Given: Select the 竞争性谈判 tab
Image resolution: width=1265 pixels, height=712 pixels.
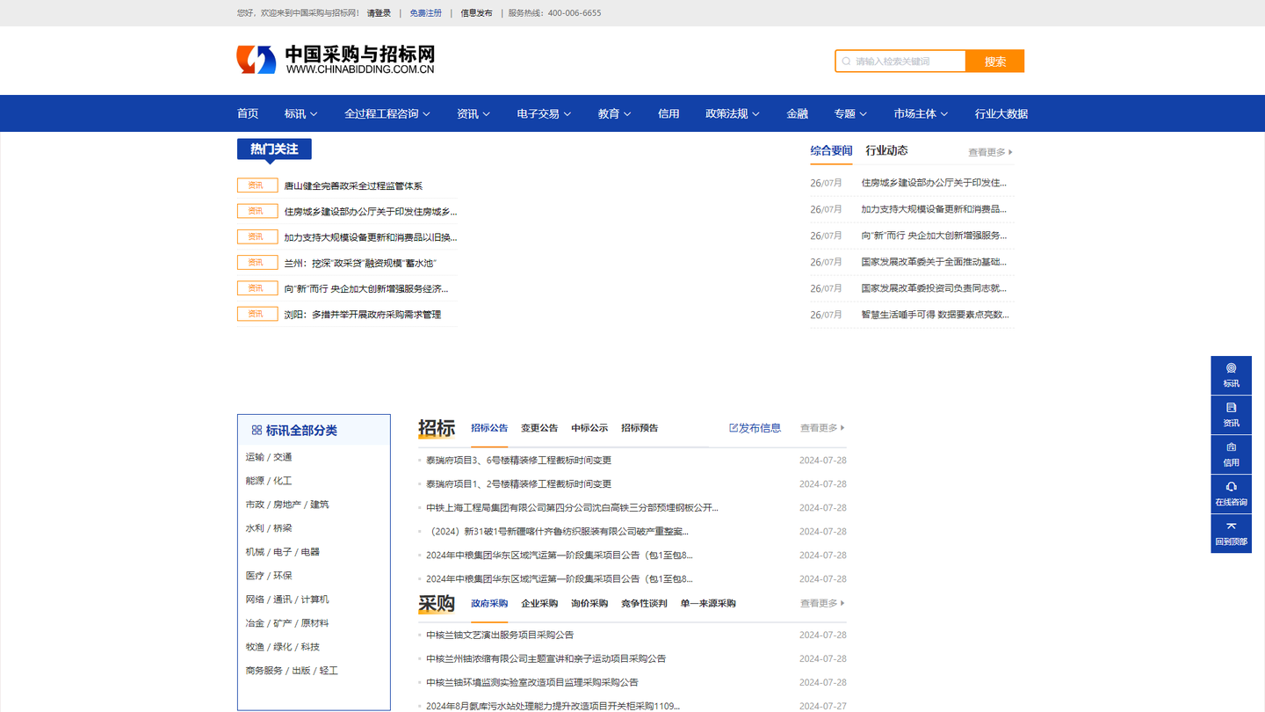Looking at the screenshot, I should click(644, 603).
